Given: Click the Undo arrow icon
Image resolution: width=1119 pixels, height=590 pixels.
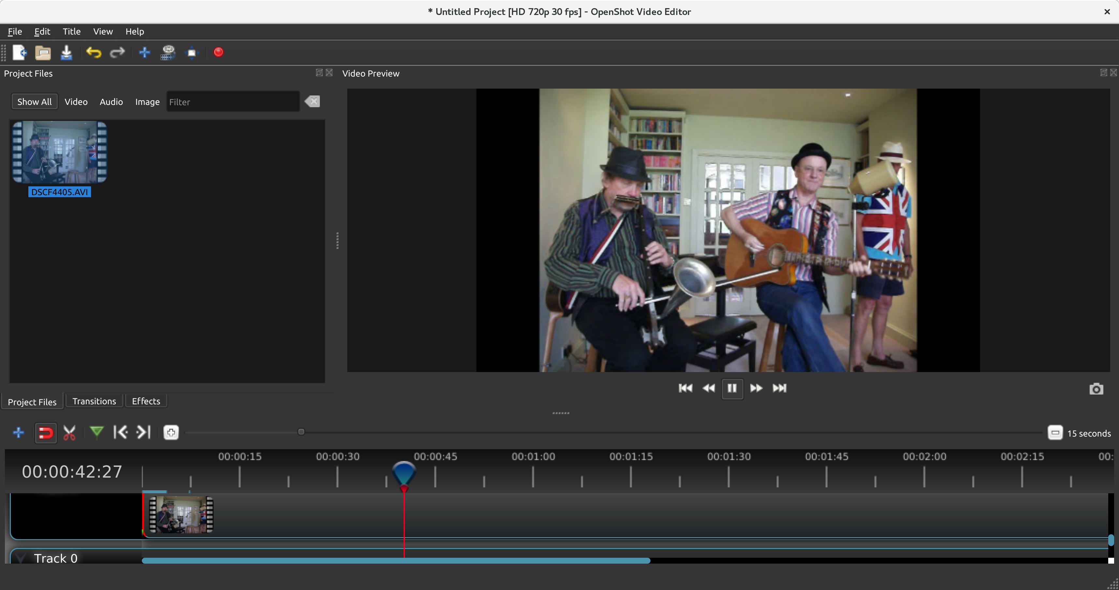Looking at the screenshot, I should point(93,52).
